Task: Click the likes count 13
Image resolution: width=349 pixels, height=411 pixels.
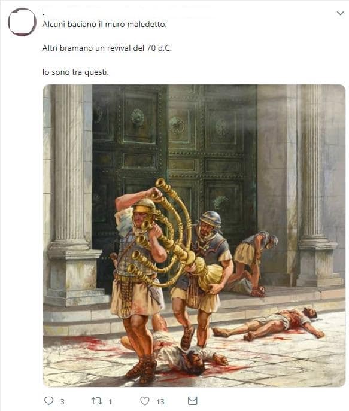Action: pyautogui.click(x=160, y=401)
